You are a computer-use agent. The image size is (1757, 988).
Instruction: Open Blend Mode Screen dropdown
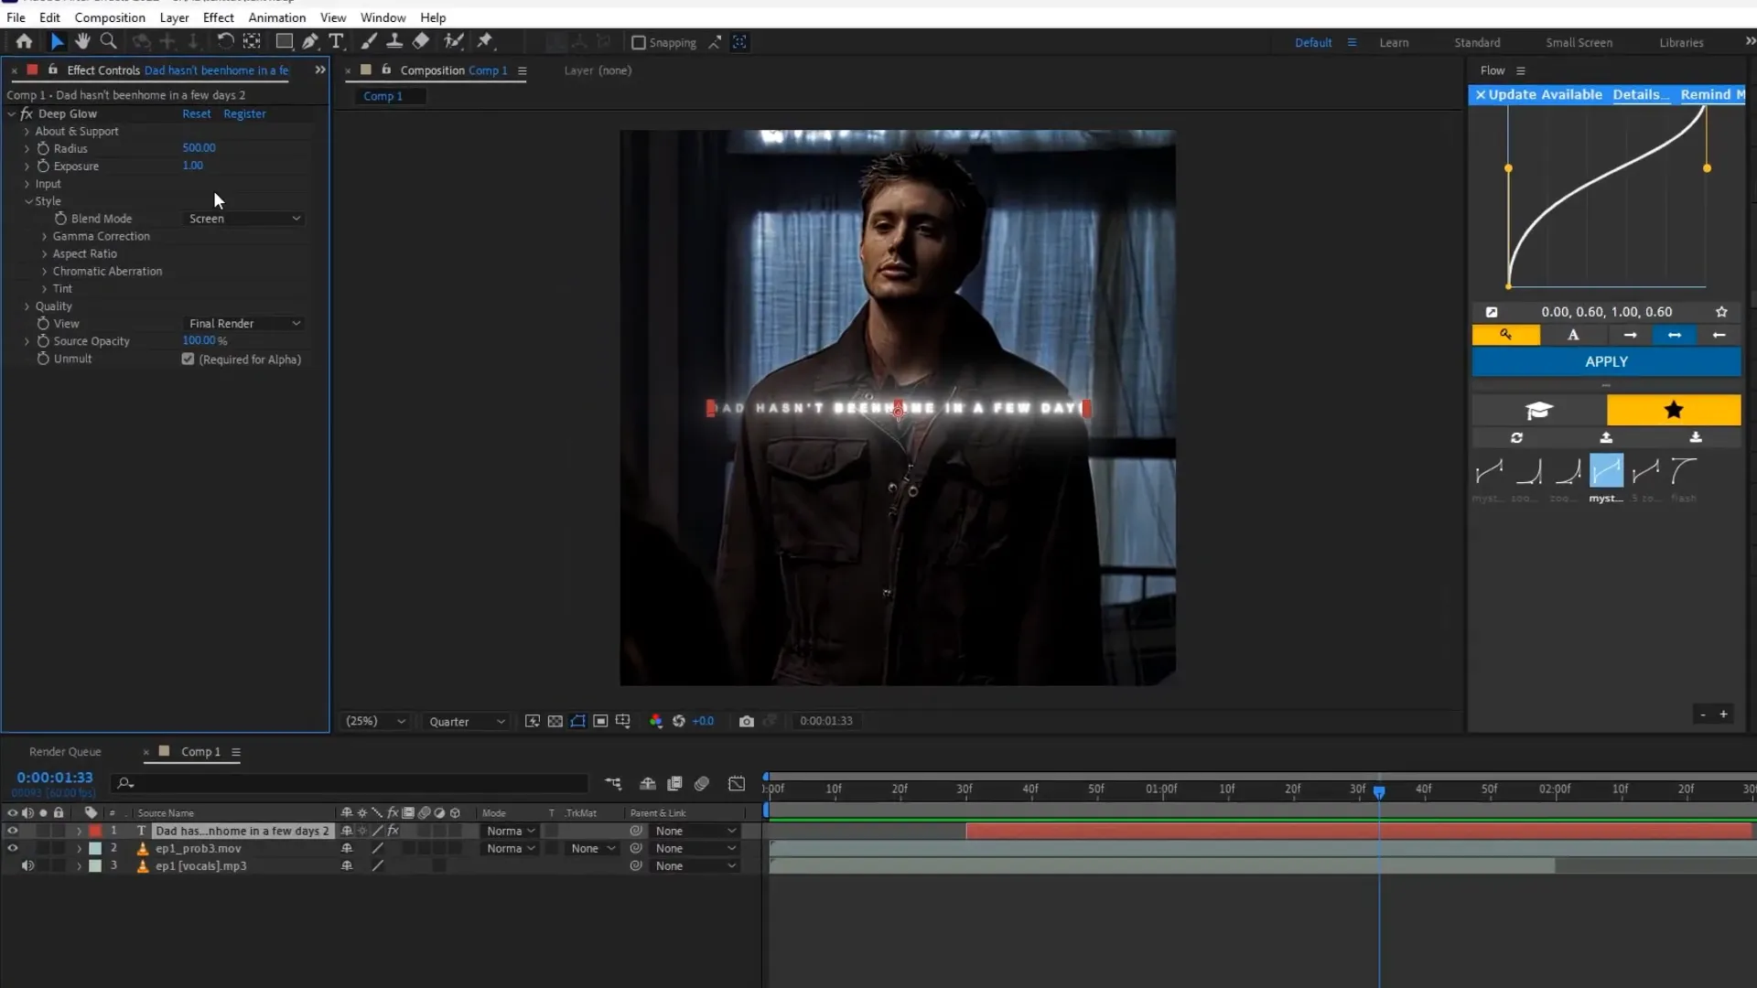click(243, 219)
